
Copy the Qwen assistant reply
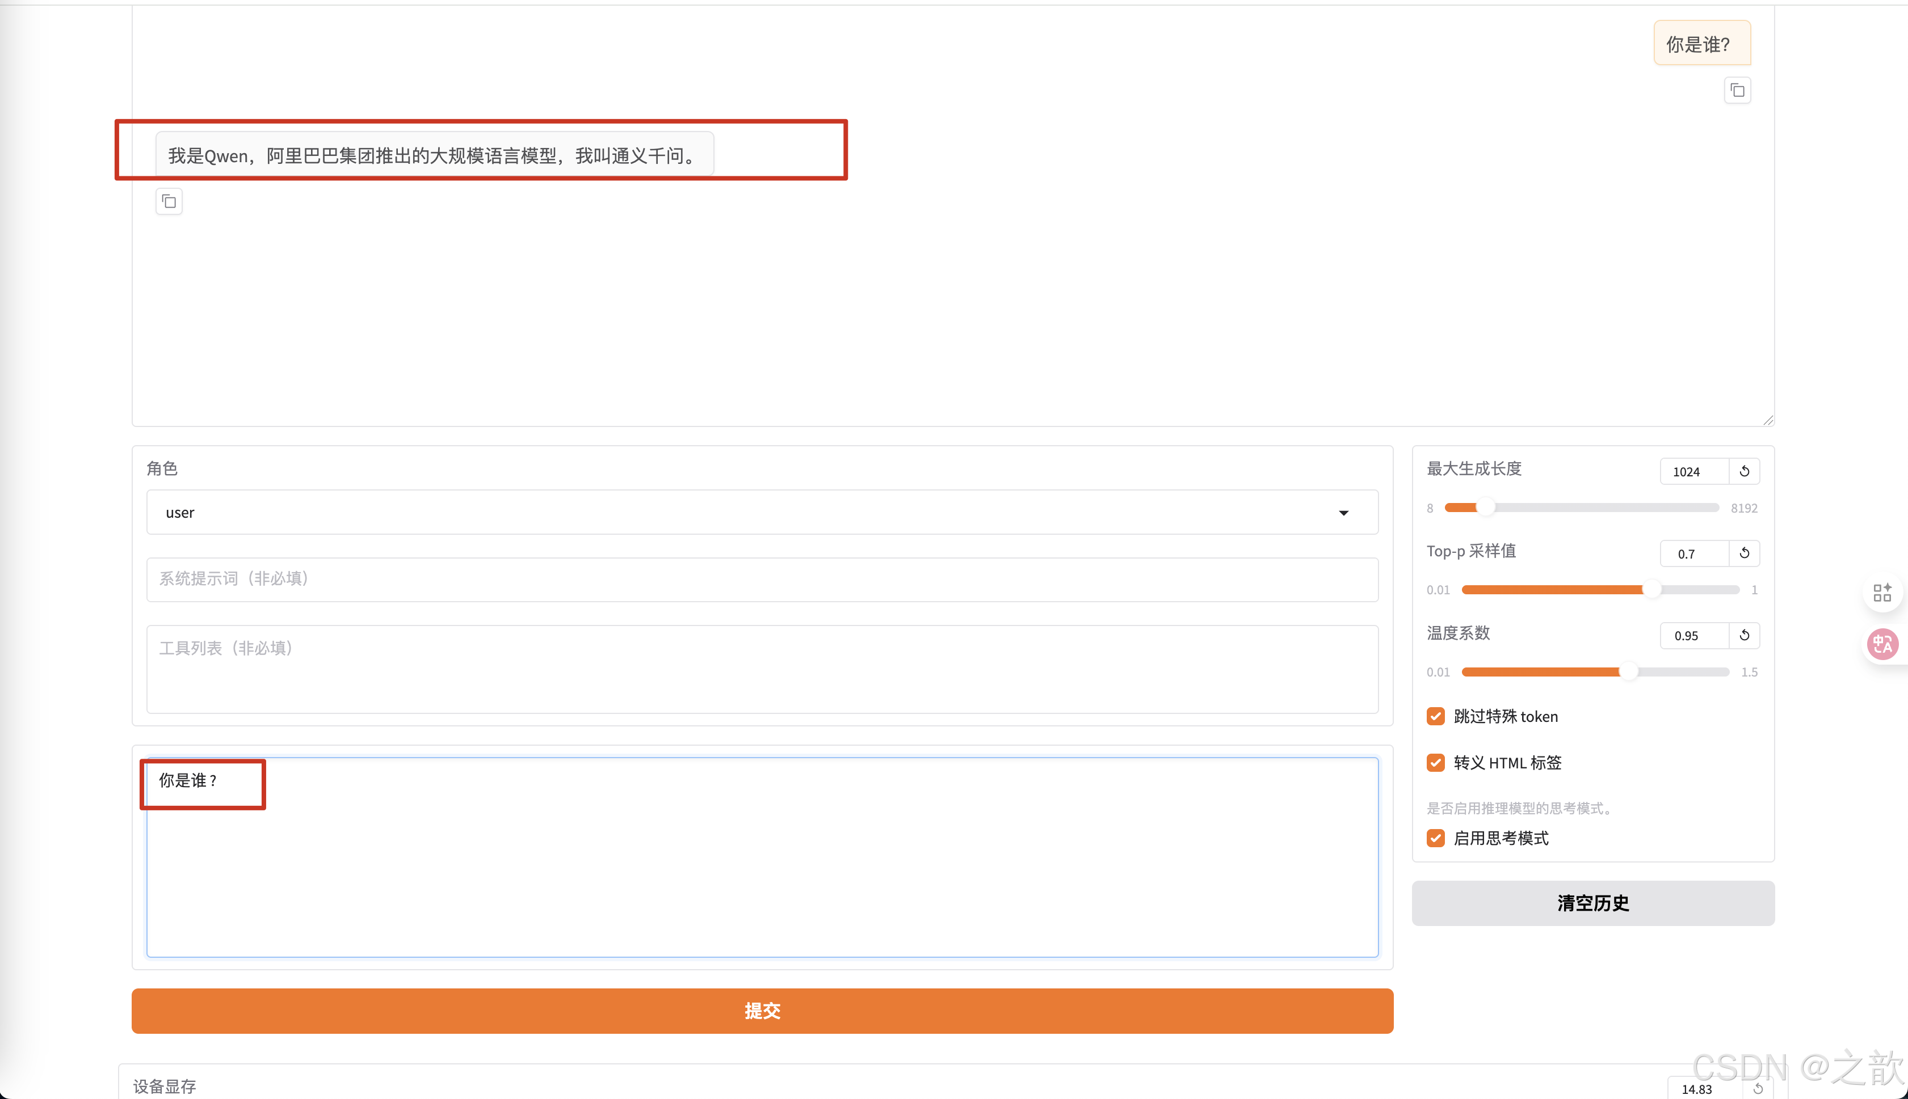click(169, 201)
